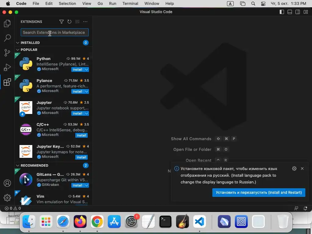312x234 pixels.
Task: Select the Pylance extension title
Action: point(44,80)
